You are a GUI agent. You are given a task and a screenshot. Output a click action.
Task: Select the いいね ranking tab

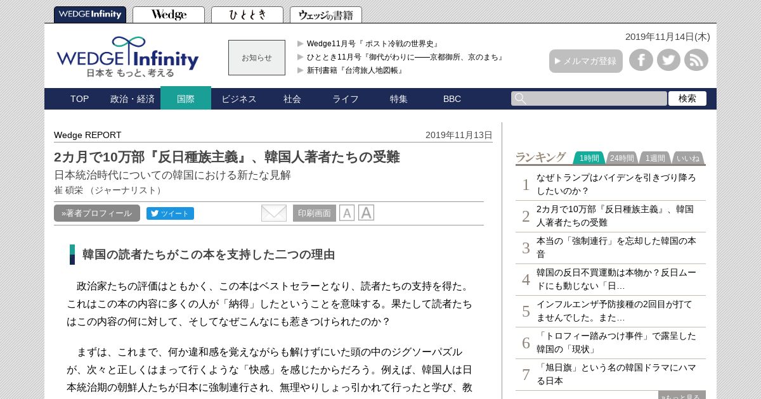point(688,158)
